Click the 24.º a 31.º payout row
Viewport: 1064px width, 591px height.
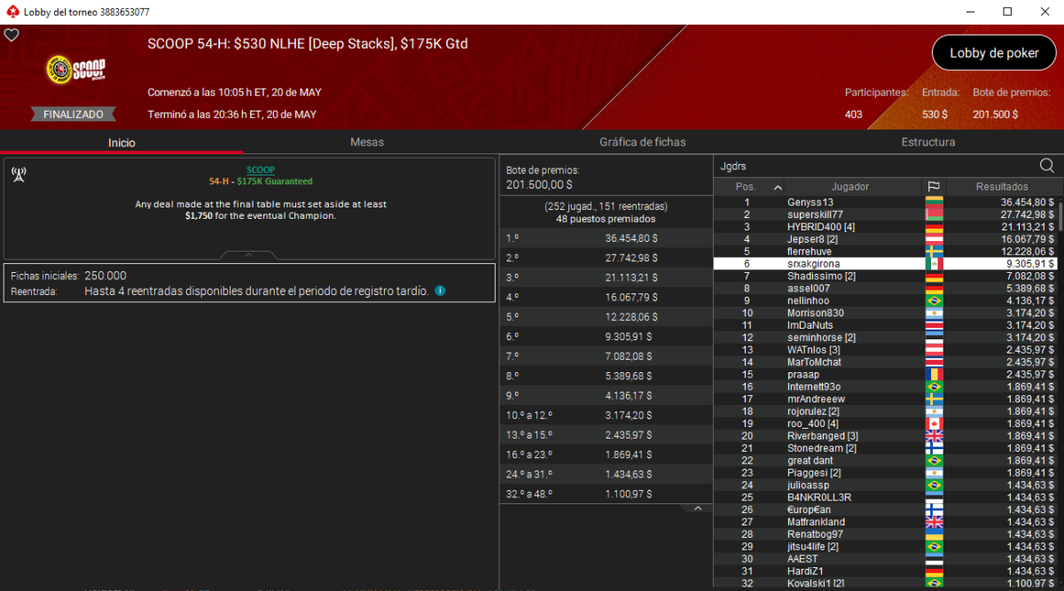[606, 474]
